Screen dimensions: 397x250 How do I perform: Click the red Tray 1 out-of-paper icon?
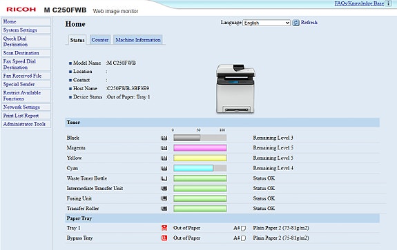[164, 228]
